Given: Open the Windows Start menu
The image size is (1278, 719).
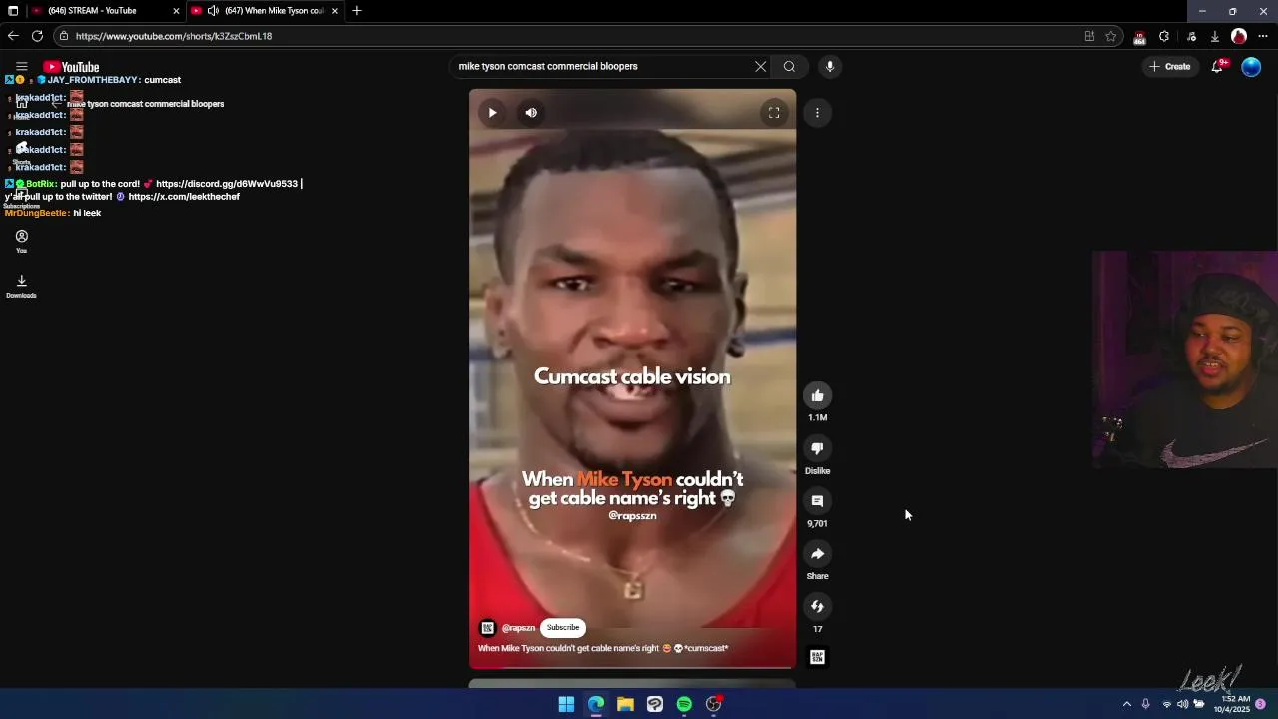Looking at the screenshot, I should (x=566, y=704).
